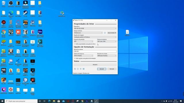Show hidden system tray icons
The width and height of the screenshot is (184, 103).
162,101
